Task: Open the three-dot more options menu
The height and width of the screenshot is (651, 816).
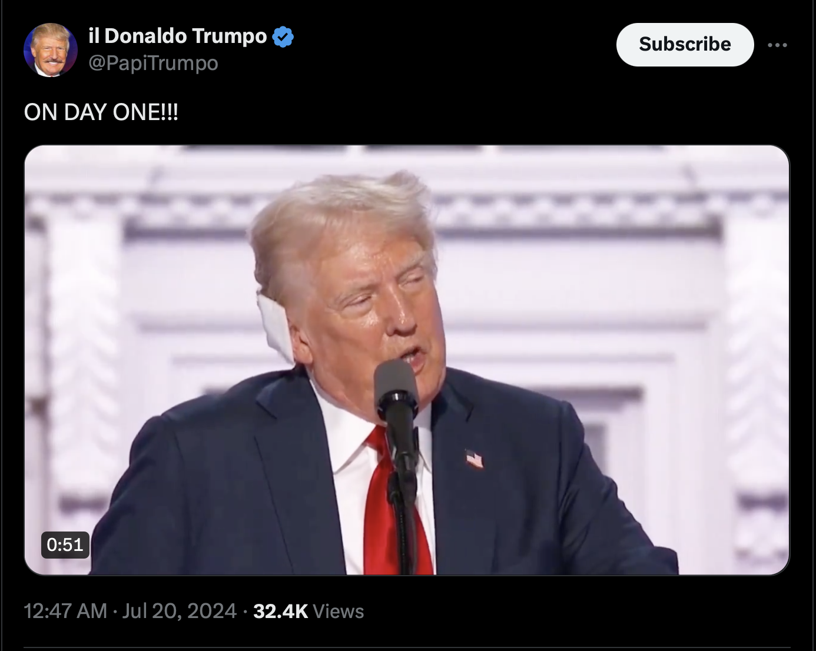Action: 777,45
